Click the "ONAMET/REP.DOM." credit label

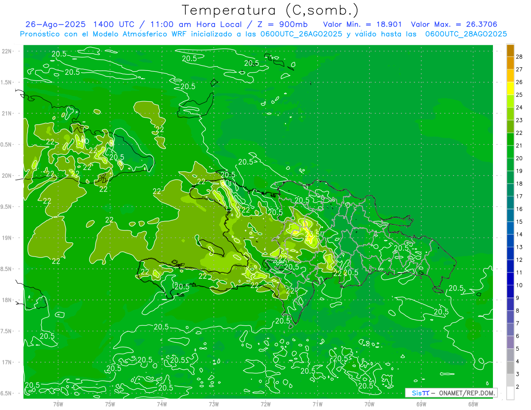coord(467,393)
